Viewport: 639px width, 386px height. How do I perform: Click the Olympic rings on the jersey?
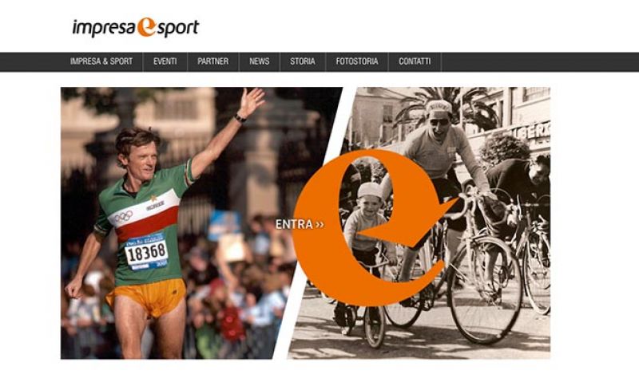(123, 216)
